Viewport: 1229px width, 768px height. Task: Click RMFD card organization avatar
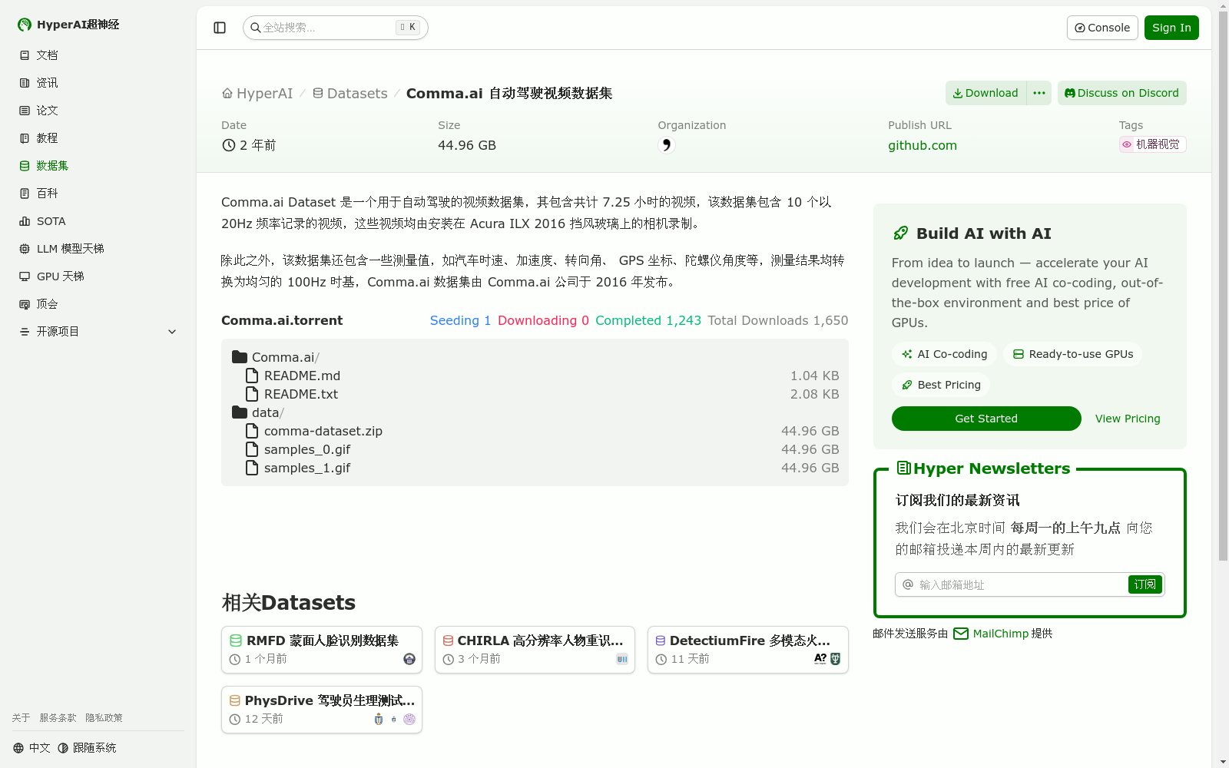coord(409,659)
